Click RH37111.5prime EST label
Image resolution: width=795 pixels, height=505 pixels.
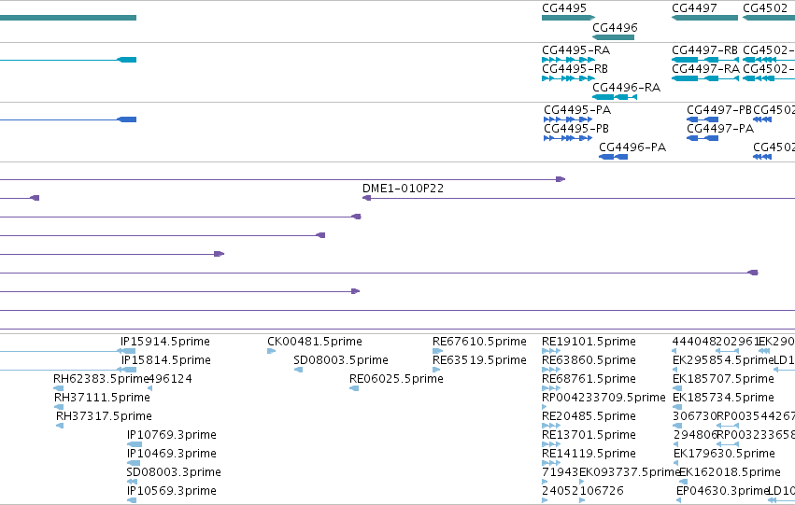[x=103, y=398]
